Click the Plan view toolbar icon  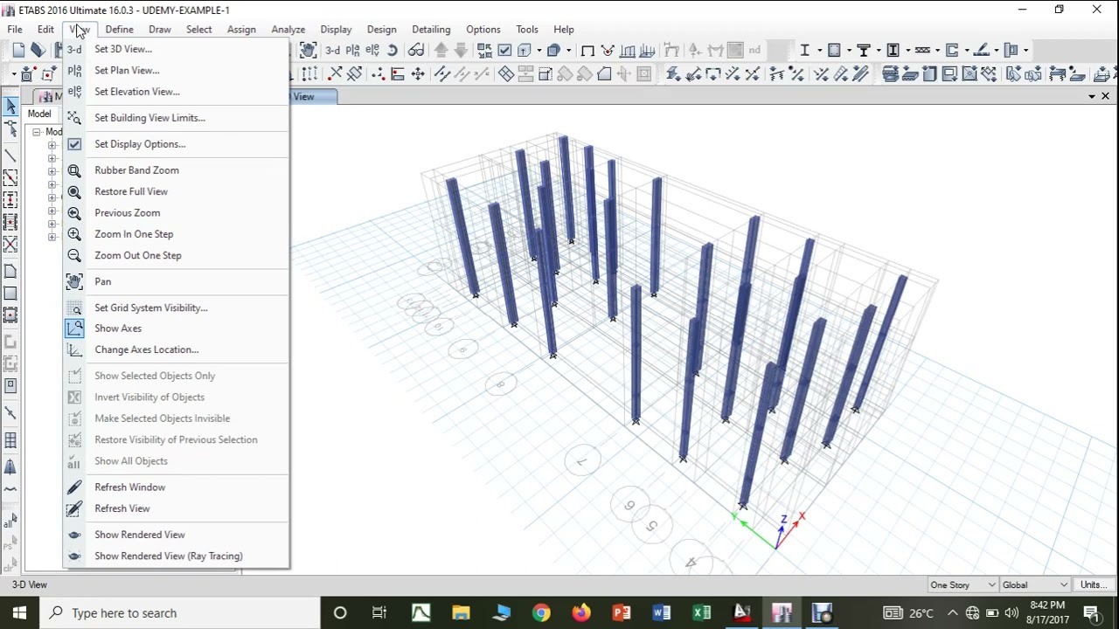pos(353,50)
